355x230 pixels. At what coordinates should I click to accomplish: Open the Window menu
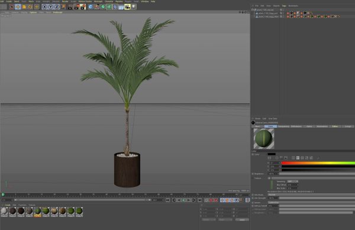pos(145,1)
